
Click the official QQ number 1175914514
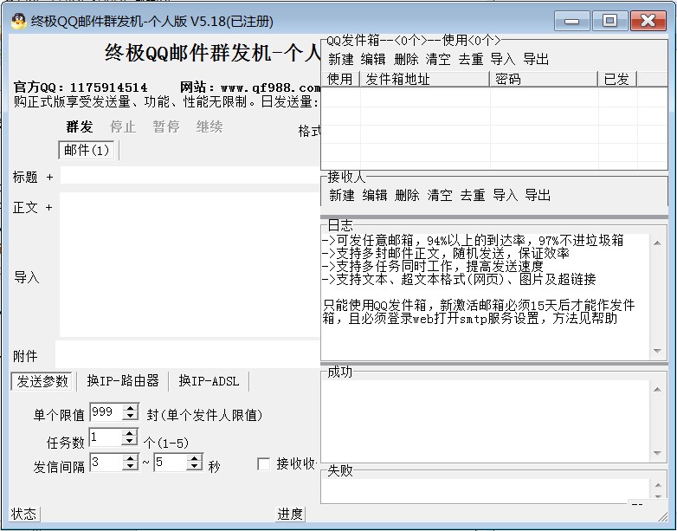tap(108, 88)
